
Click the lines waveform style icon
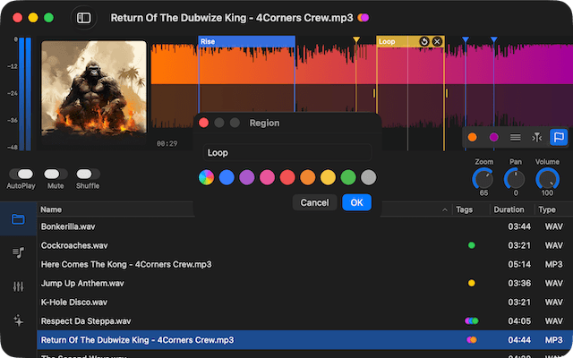tap(516, 137)
